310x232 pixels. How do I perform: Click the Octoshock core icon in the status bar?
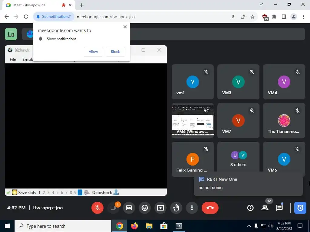tap(87, 192)
